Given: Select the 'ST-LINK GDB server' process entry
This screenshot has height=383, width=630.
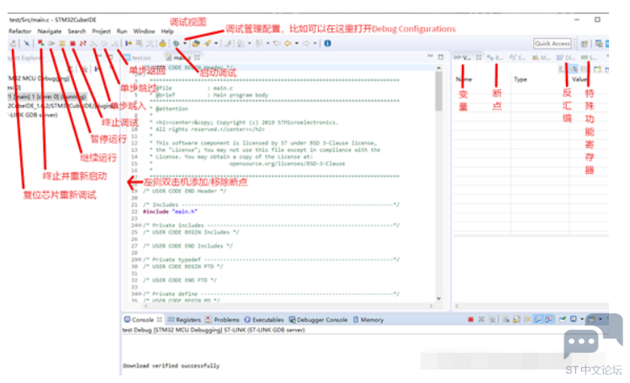Looking at the screenshot, I should (x=33, y=115).
